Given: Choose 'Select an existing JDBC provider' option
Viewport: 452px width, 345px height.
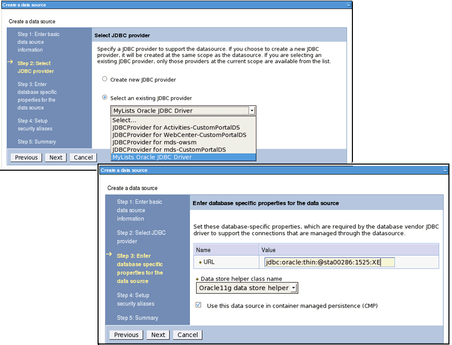Looking at the screenshot, I should [105, 98].
